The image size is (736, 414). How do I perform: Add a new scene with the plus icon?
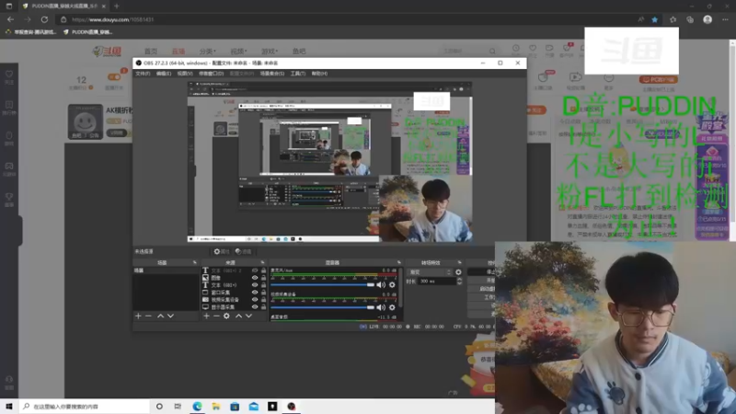pos(138,316)
